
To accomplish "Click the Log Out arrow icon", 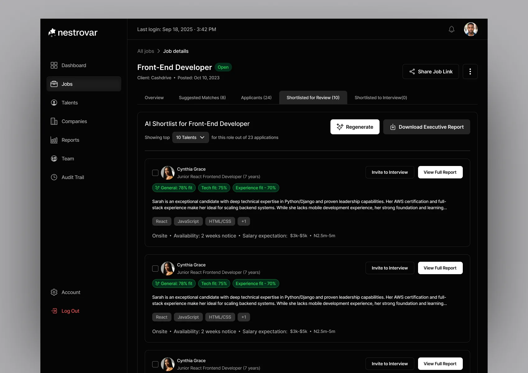I will pos(54,311).
